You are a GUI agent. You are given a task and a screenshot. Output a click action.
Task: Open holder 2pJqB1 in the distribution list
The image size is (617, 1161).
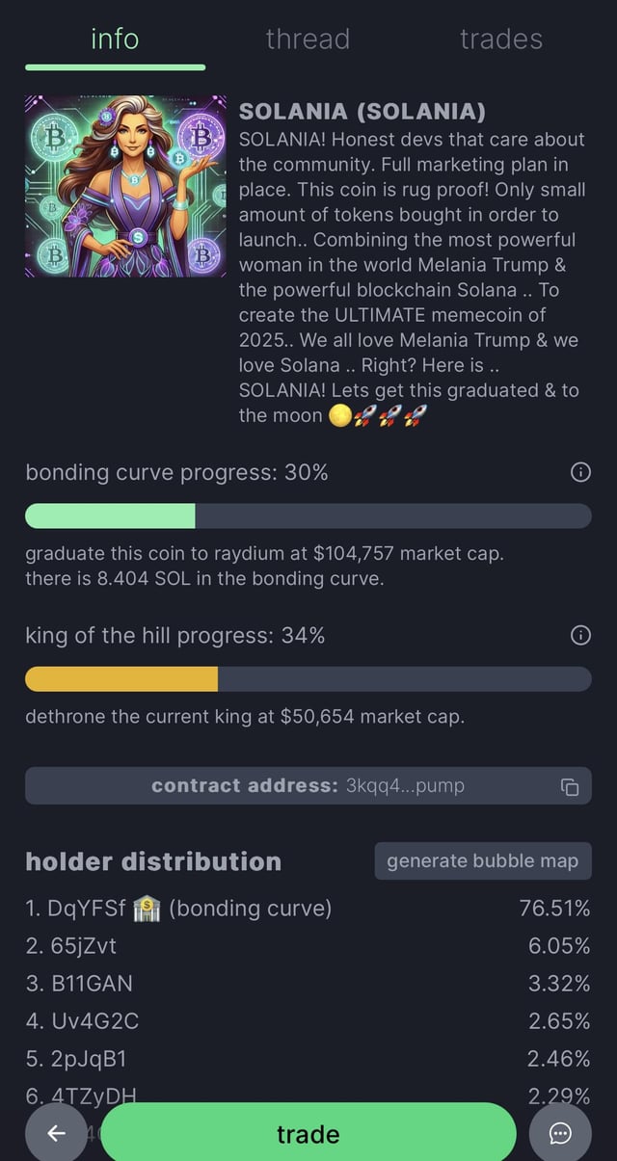pos(76,1059)
